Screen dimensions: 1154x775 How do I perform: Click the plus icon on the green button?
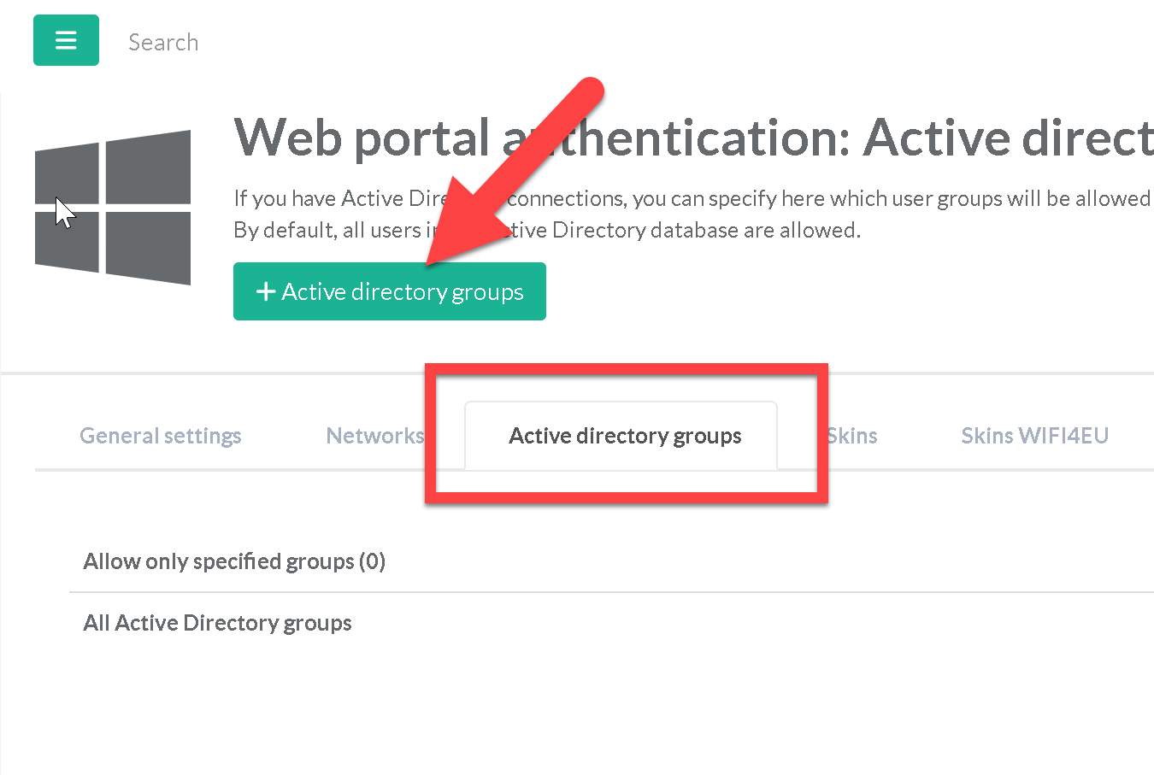pos(265,292)
